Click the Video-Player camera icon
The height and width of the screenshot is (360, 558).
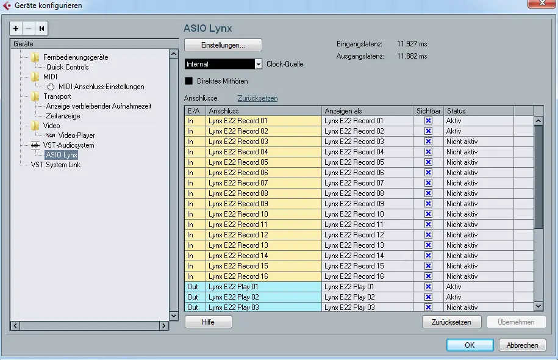[51, 135]
